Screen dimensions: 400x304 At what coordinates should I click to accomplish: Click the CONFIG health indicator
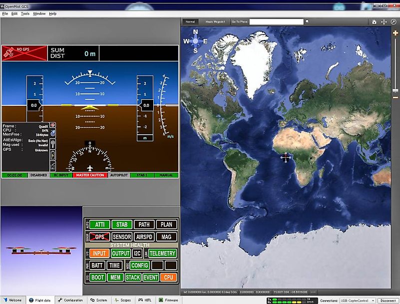(x=139, y=266)
